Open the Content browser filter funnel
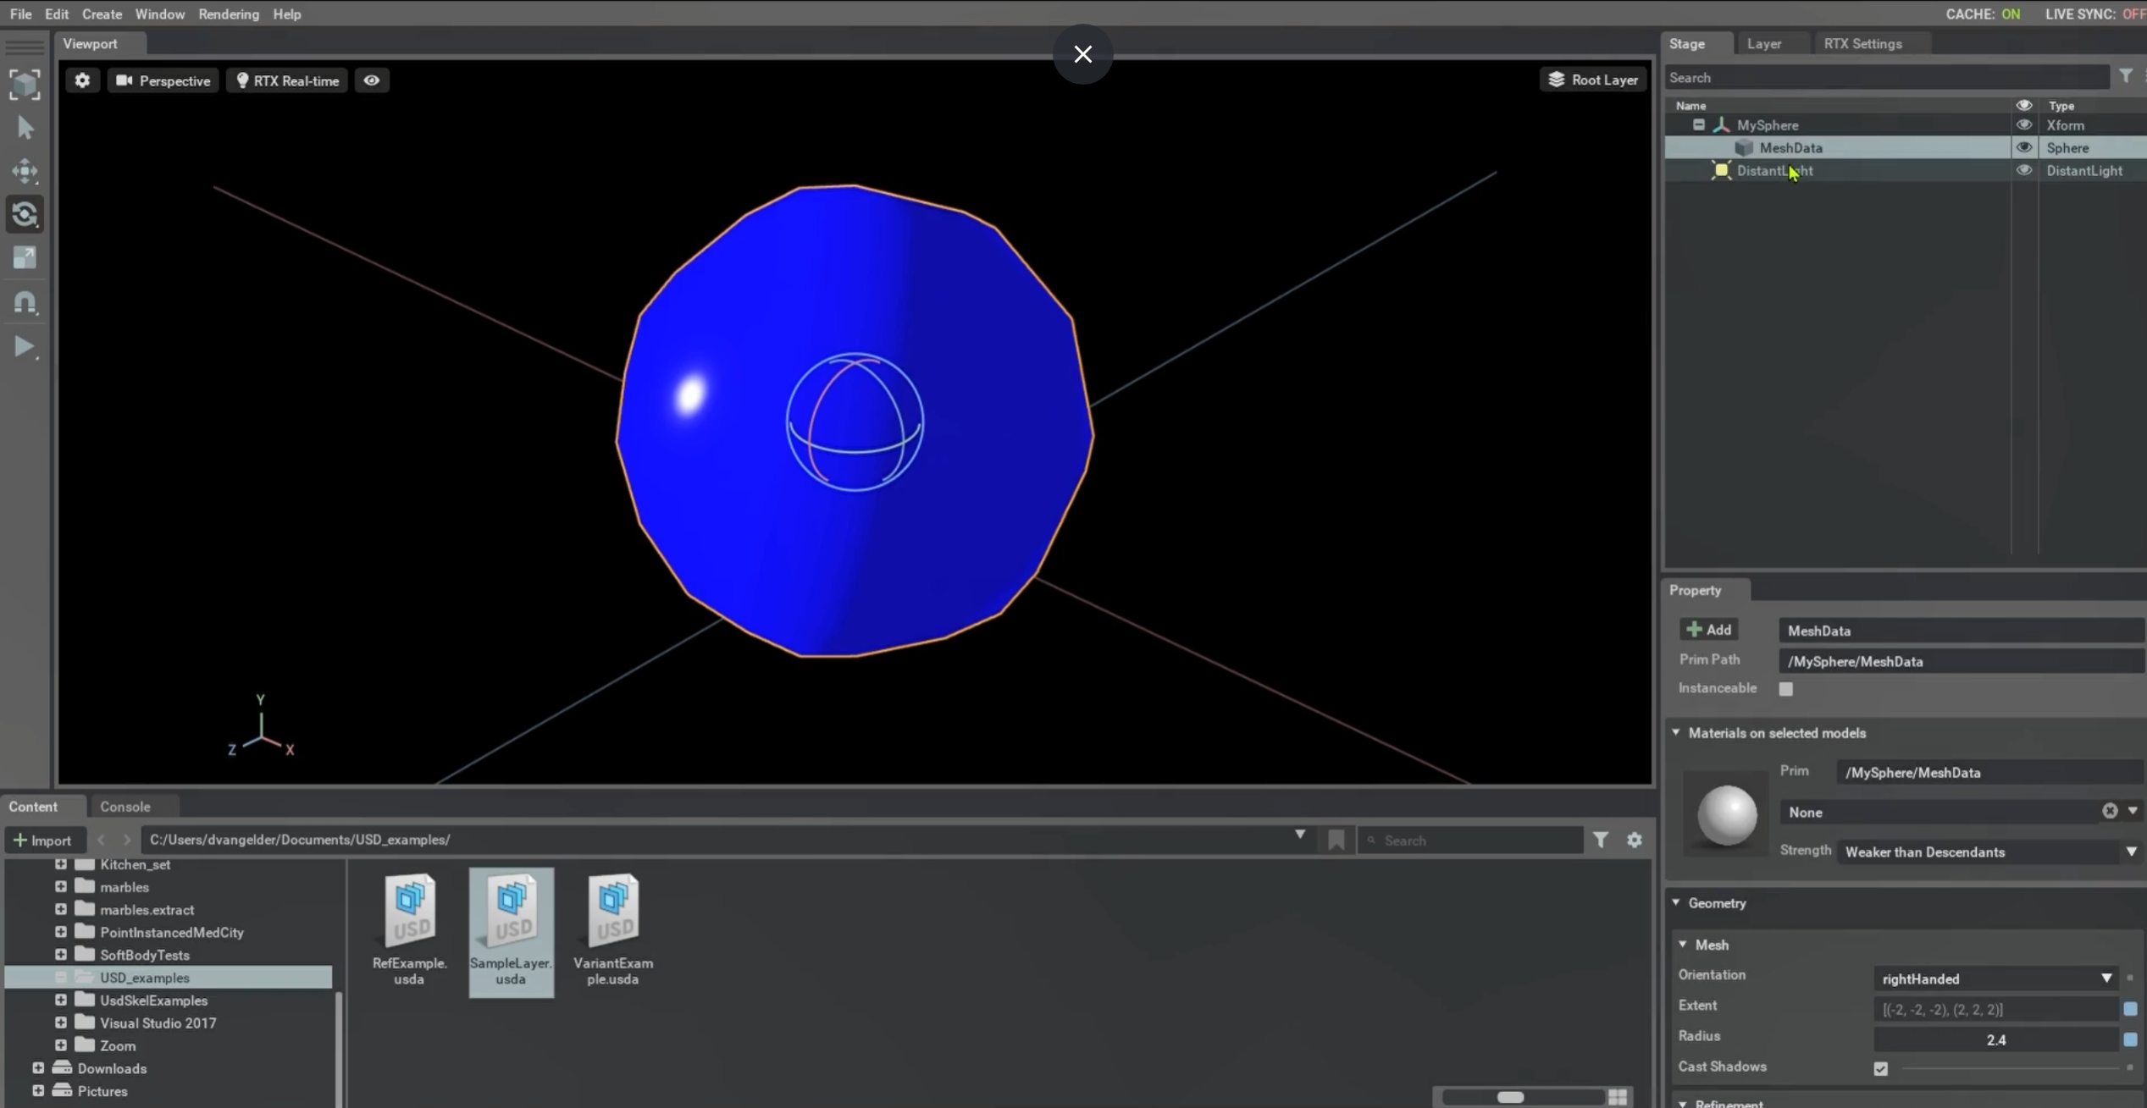The width and height of the screenshot is (2147, 1108). [x=1600, y=840]
